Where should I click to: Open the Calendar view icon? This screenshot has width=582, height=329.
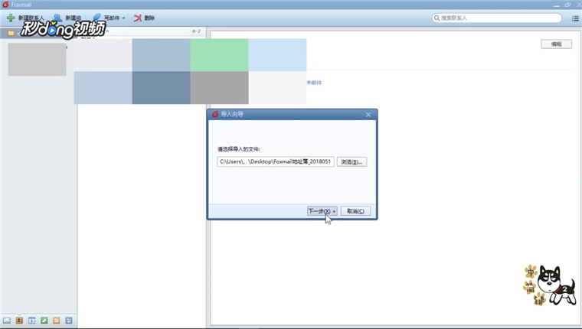[x=31, y=321]
